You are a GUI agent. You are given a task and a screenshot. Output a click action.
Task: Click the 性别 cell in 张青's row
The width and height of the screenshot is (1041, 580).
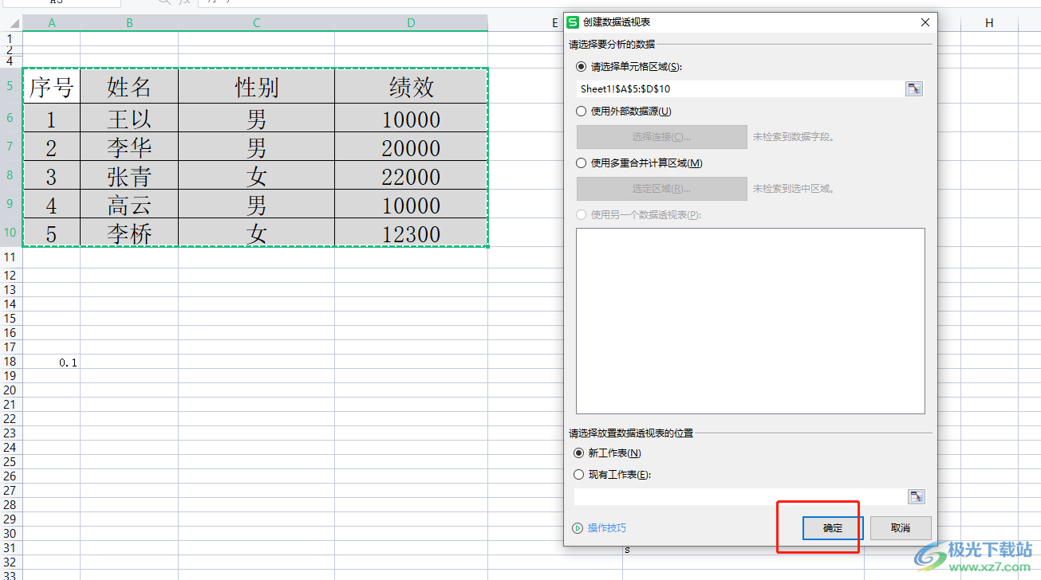[256, 175]
